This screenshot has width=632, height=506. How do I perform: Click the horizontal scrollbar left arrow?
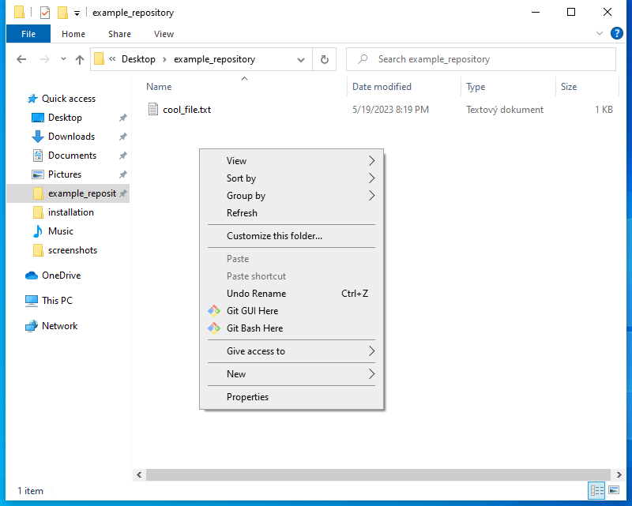(139, 475)
